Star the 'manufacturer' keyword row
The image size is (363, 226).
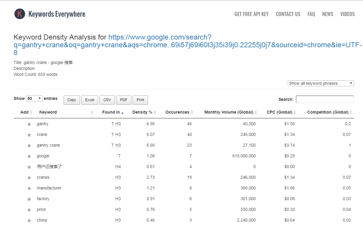tap(29, 189)
